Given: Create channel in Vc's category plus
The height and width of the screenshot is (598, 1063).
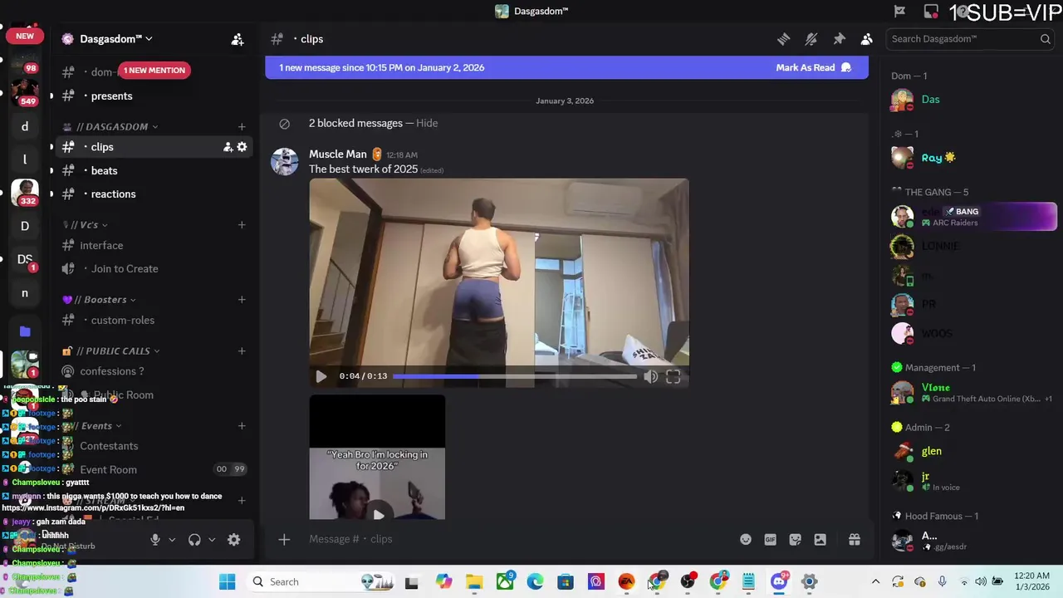Looking at the screenshot, I should pyautogui.click(x=242, y=224).
